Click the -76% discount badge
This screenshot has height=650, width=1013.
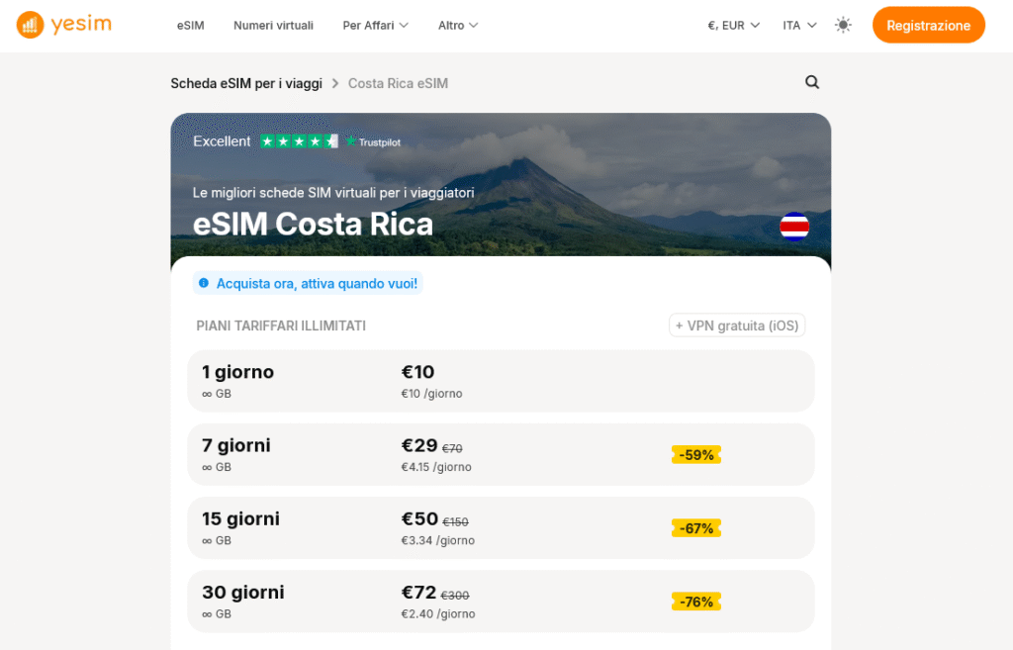click(695, 601)
